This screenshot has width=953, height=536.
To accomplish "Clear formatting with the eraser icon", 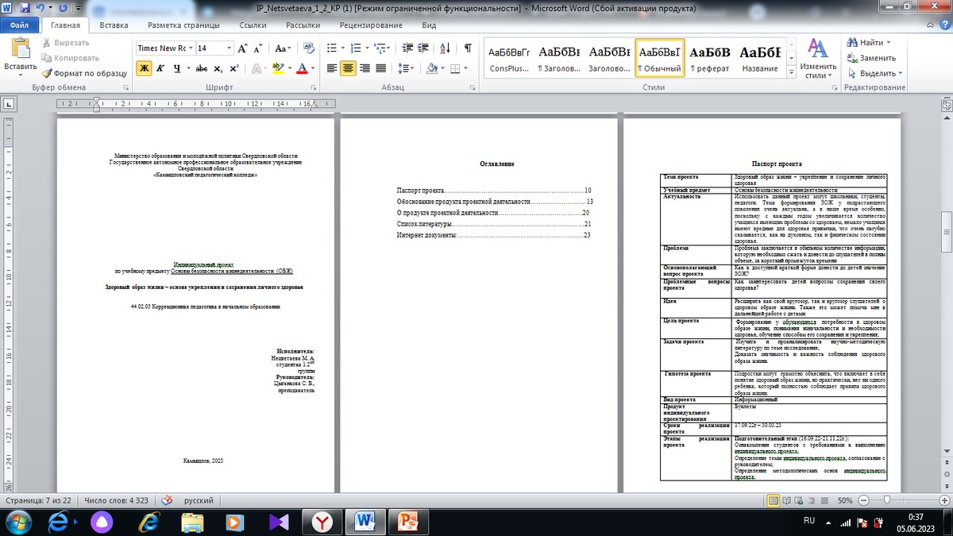I will click(310, 48).
